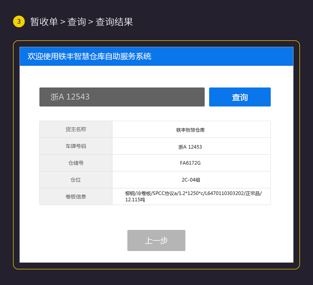Focus the license plate input showing 浙A 12543

(122, 97)
